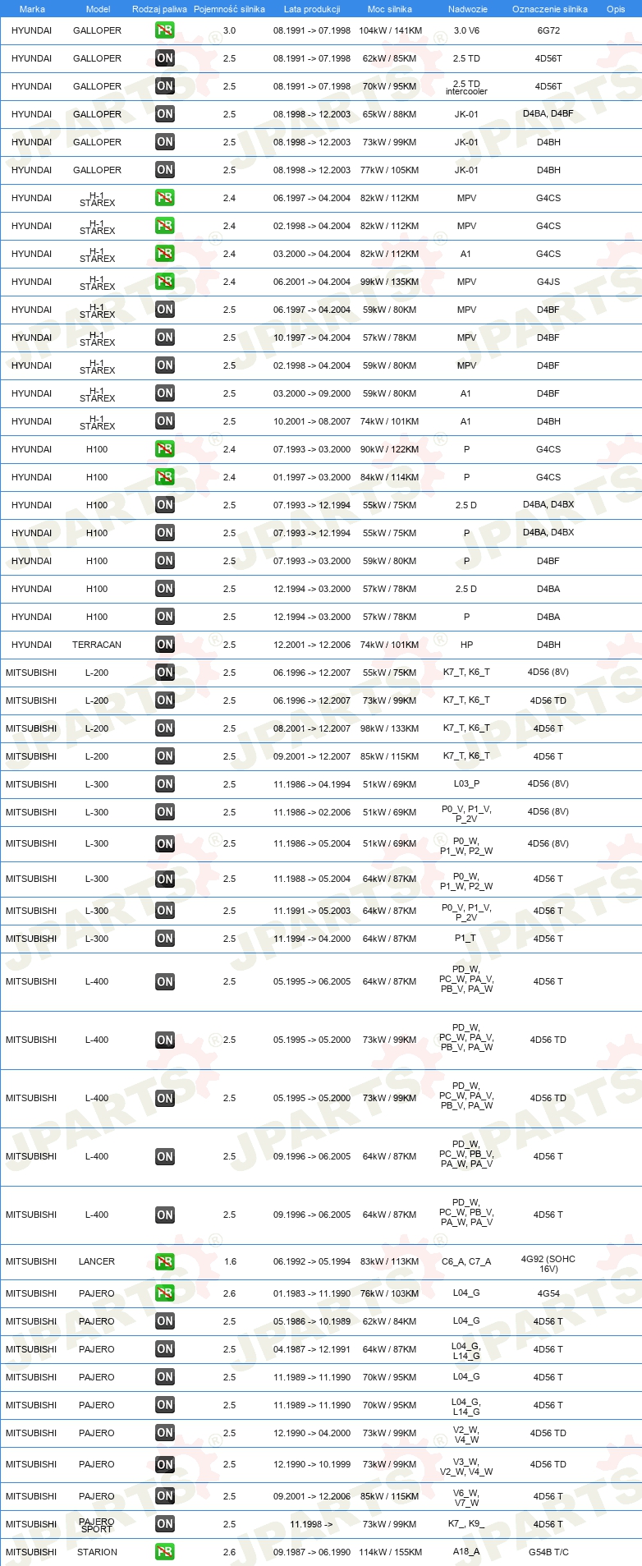642x1566 pixels.
Task: Click the production years '10.2001 -> 08.2007'
Action: (312, 421)
